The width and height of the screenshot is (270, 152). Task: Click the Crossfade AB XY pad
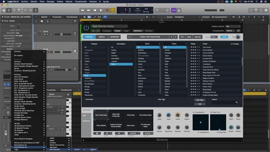click(x=201, y=122)
